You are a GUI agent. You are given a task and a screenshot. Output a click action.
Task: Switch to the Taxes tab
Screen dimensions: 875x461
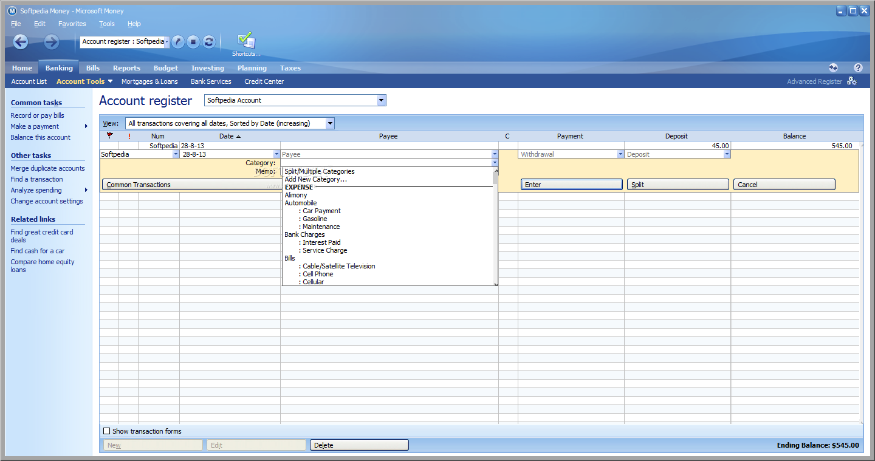coord(290,68)
